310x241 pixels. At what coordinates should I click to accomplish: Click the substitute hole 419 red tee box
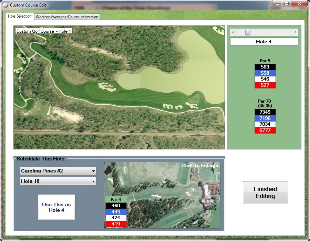coord(116,224)
